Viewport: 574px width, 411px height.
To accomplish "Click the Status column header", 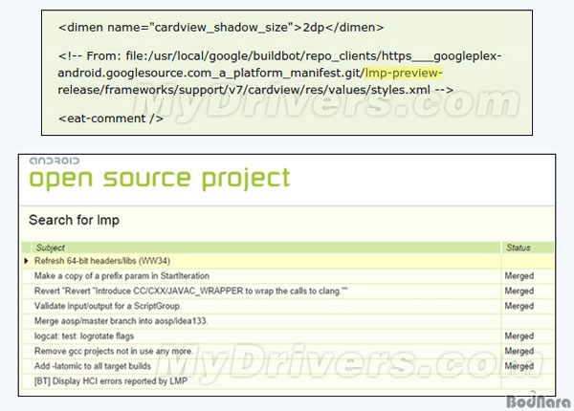I will click(519, 248).
